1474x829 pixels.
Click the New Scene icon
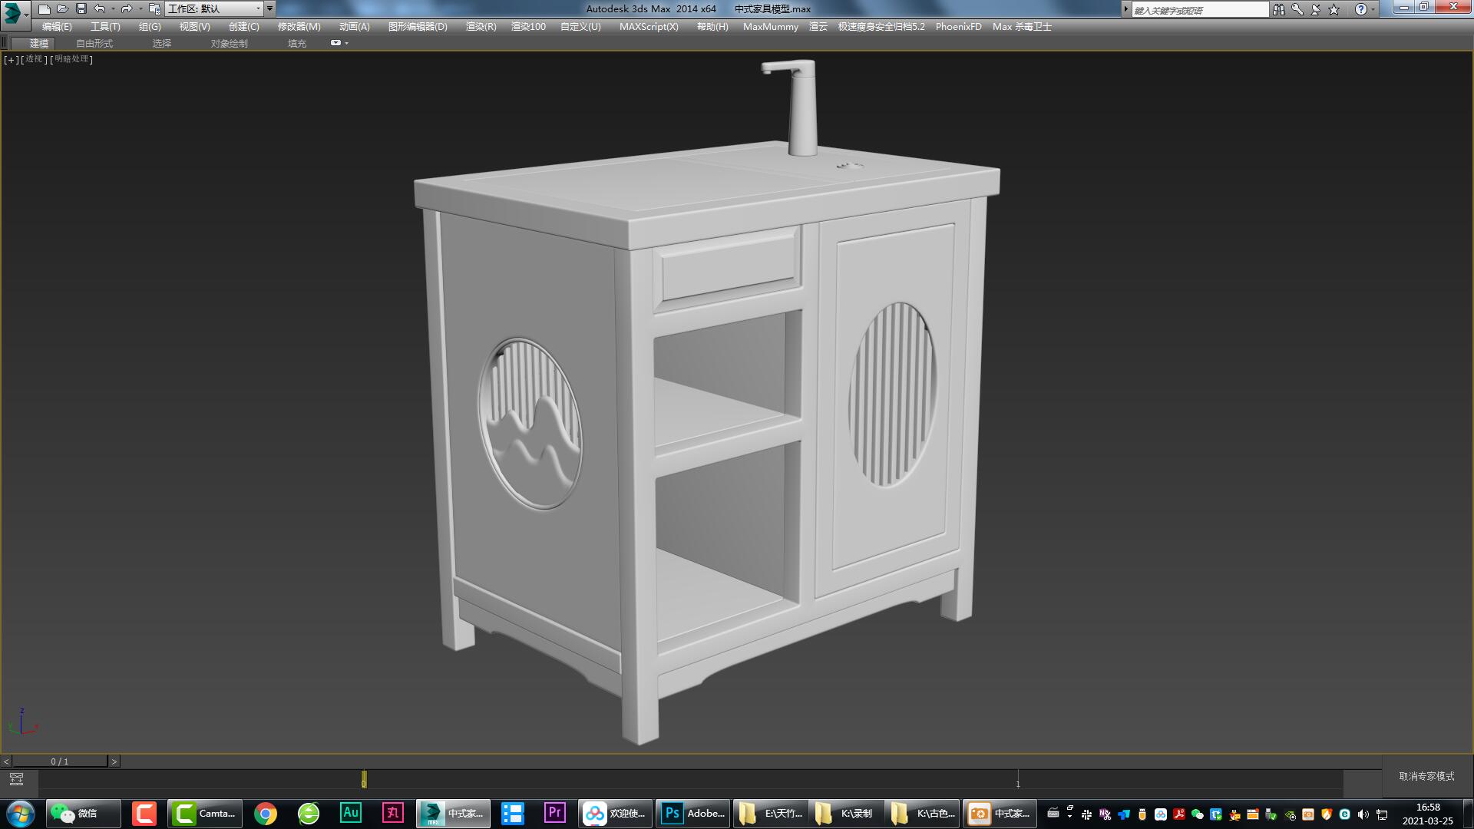click(45, 9)
